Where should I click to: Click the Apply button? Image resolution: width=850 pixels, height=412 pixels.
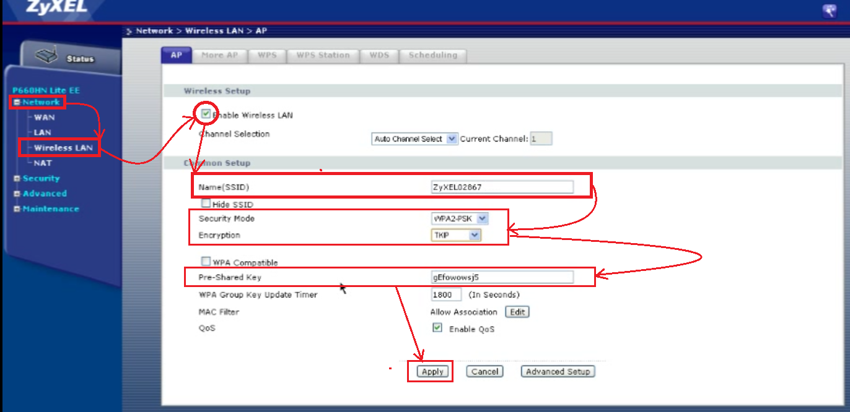click(x=432, y=372)
